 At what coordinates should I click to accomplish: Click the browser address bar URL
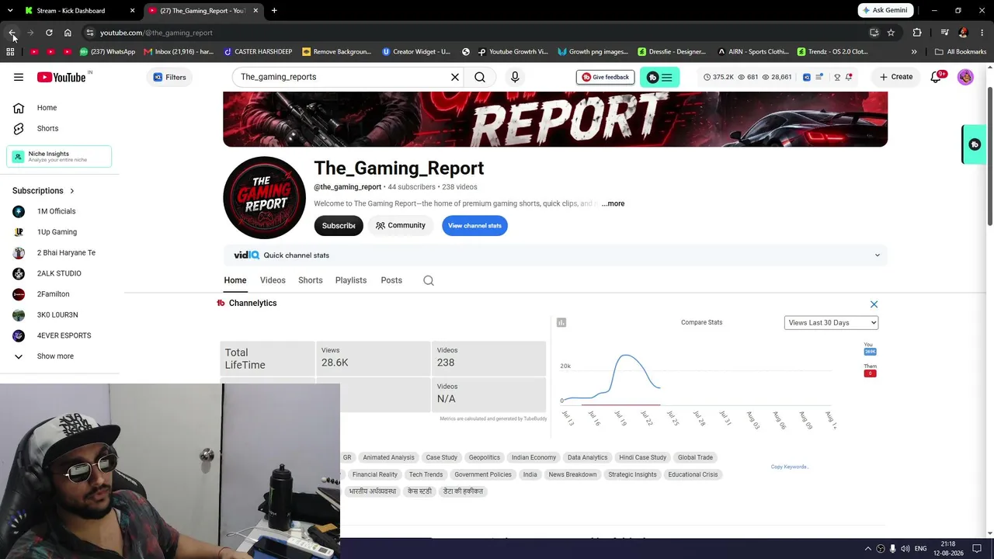click(x=156, y=33)
